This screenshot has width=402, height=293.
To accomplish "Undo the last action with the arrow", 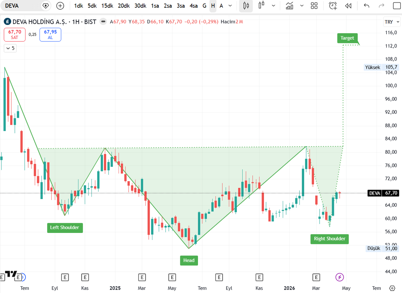I will pyautogui.click(x=367, y=6).
